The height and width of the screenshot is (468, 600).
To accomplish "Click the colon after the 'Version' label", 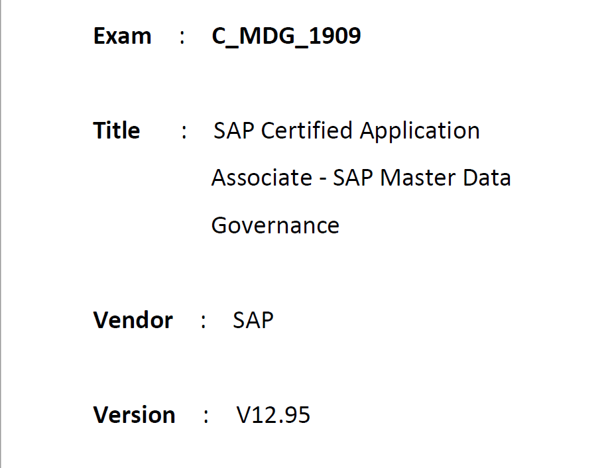I will point(206,417).
